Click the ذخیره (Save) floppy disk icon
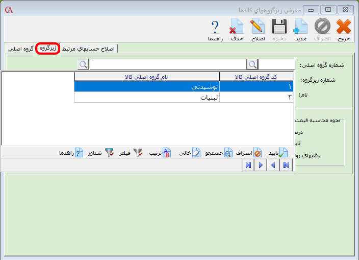This screenshot has height=260, width=359. [279, 30]
